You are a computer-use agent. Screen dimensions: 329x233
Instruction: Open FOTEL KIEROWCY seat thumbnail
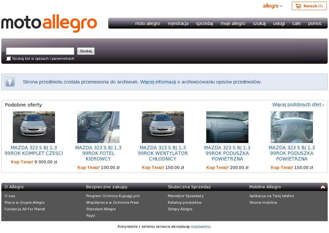tap(98, 127)
